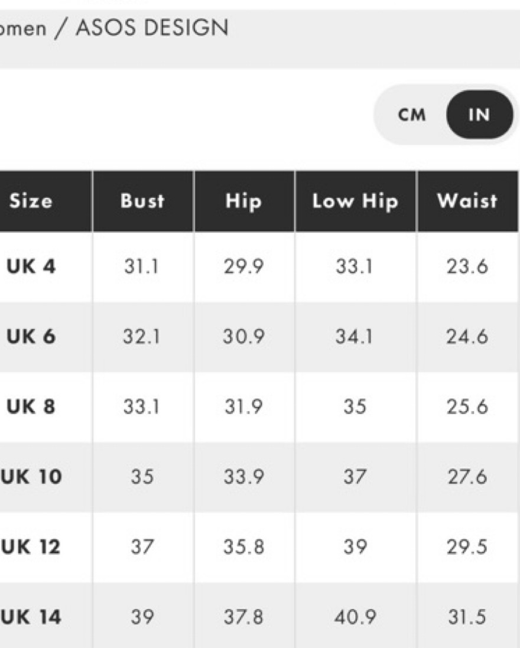Viewport: 520px width, 648px height.
Task: Click the UK 12 hip value 35.8
Action: [244, 547]
